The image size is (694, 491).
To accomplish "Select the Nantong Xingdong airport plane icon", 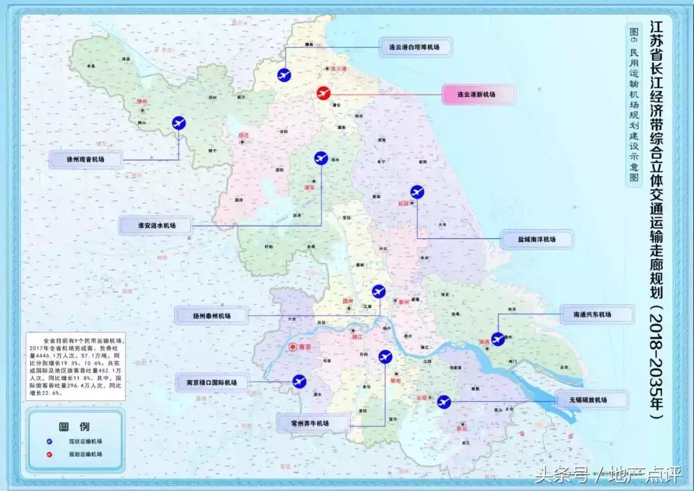I will coord(498,339).
